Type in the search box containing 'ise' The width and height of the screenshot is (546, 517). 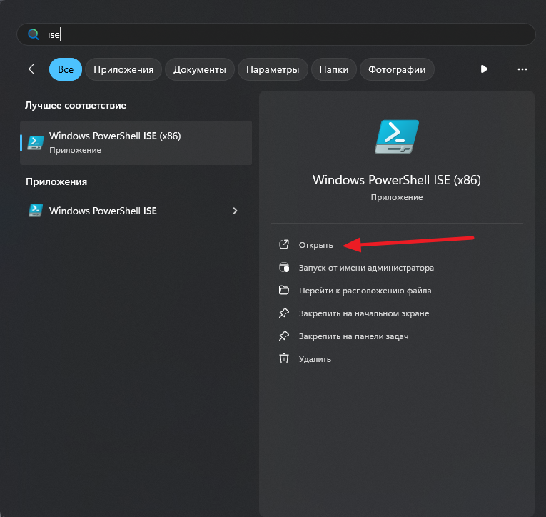click(285, 34)
